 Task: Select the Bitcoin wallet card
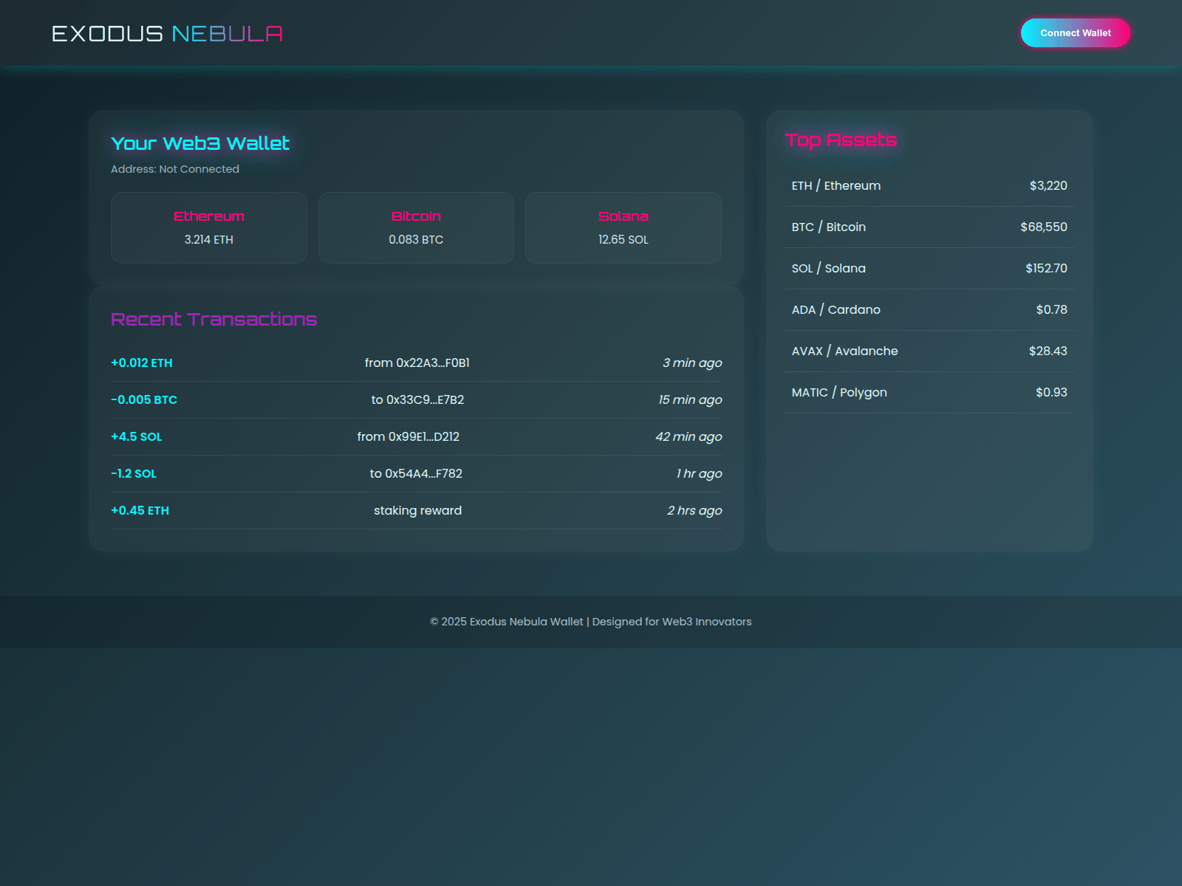point(415,227)
